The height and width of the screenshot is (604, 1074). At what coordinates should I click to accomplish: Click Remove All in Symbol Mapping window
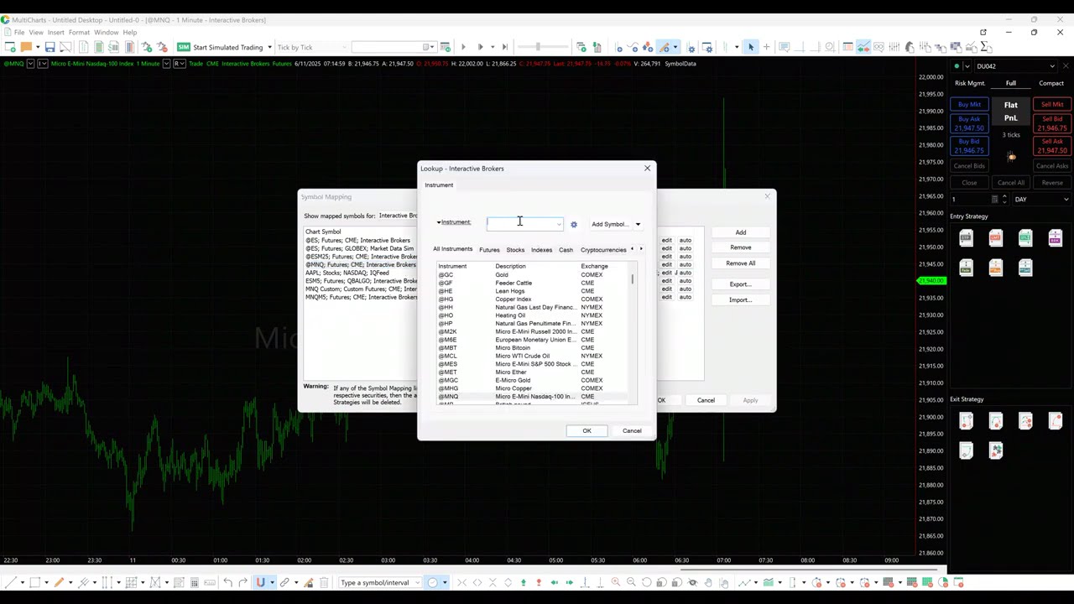click(x=741, y=263)
